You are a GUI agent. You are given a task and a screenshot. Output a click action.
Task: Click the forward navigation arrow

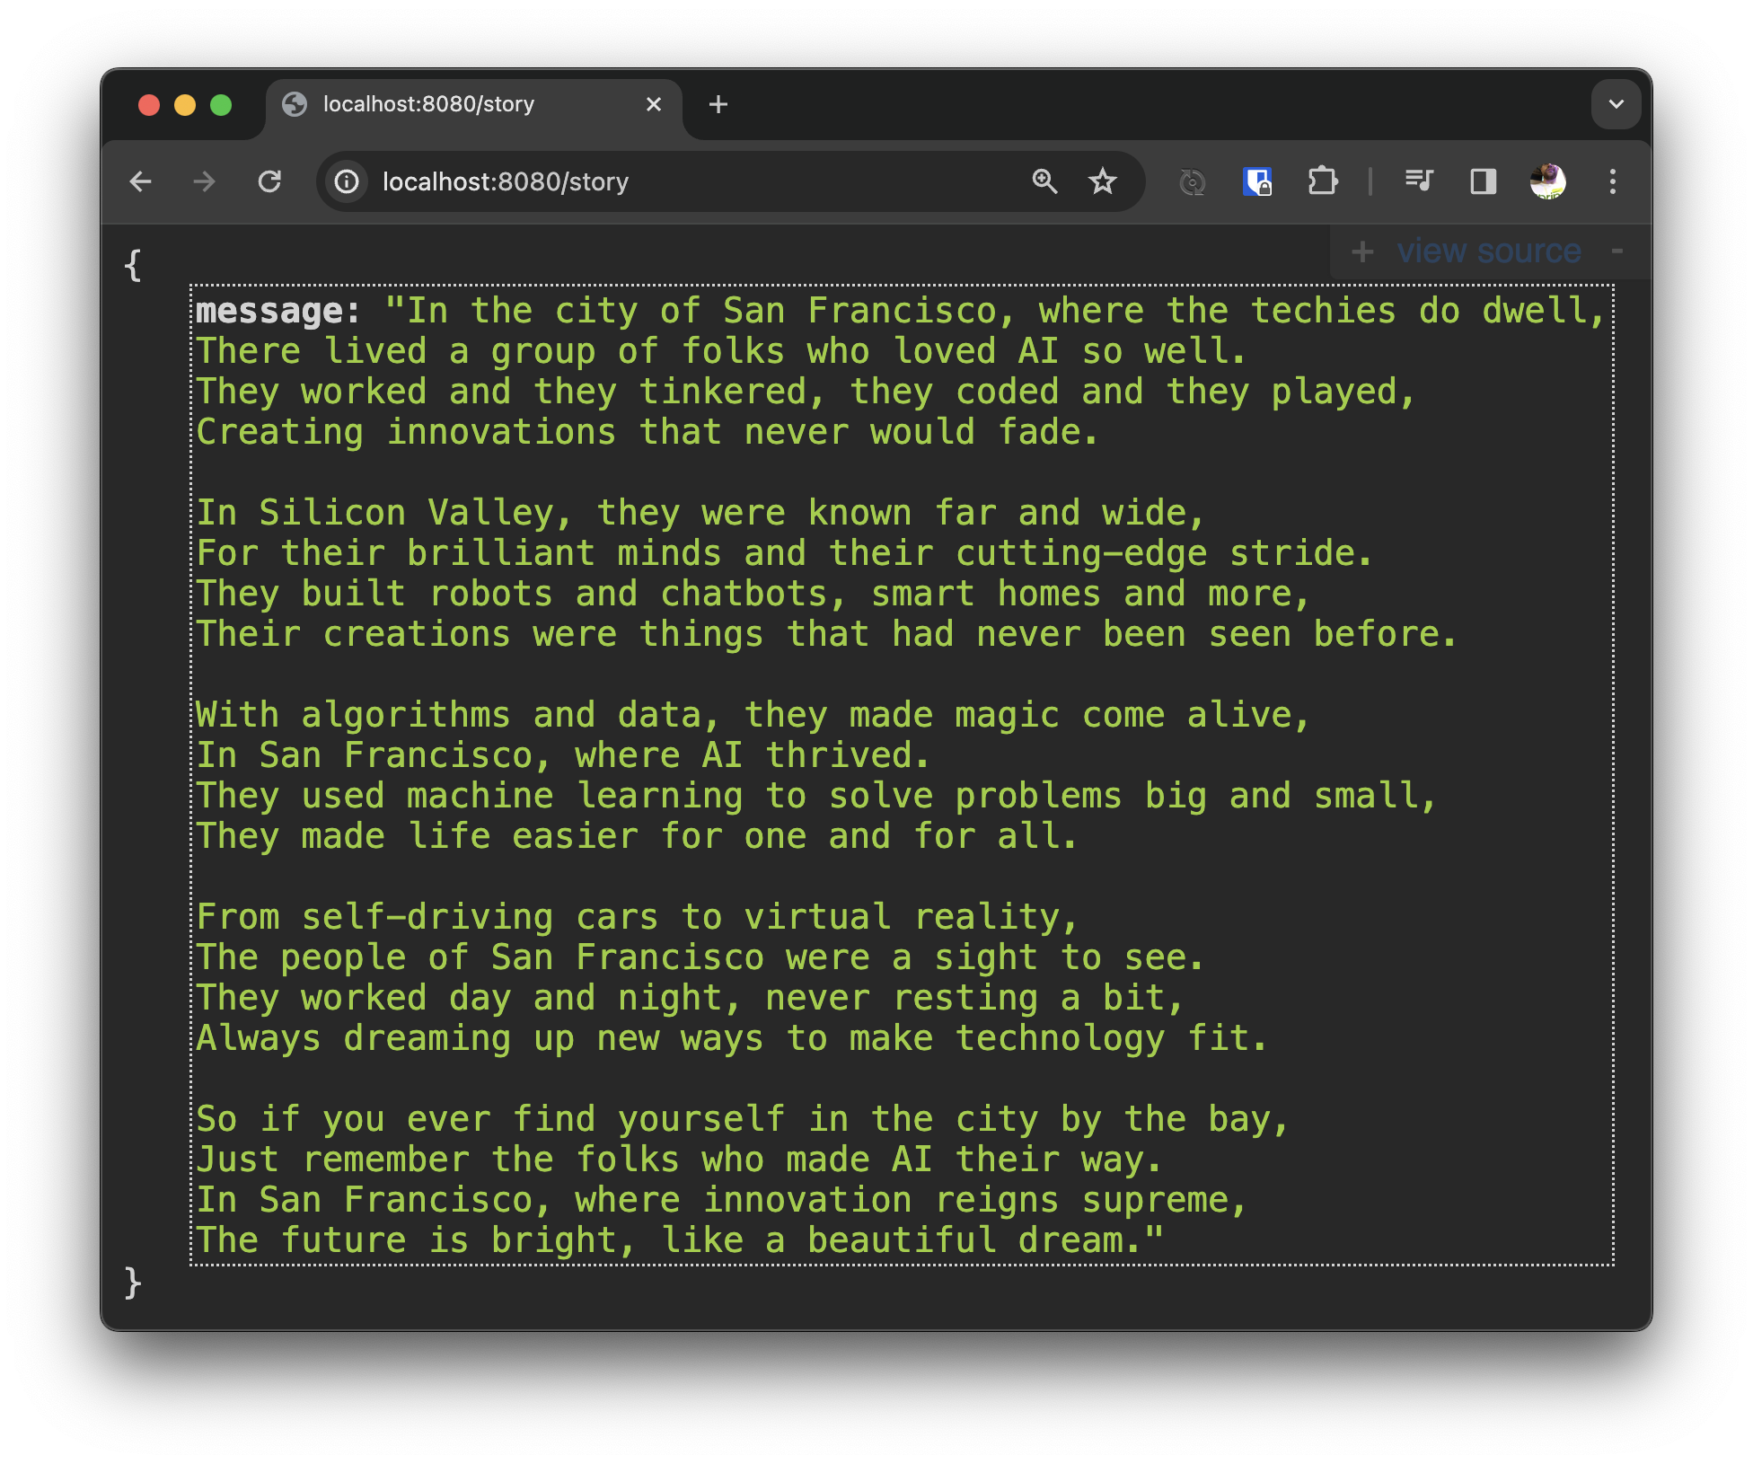click(x=205, y=182)
